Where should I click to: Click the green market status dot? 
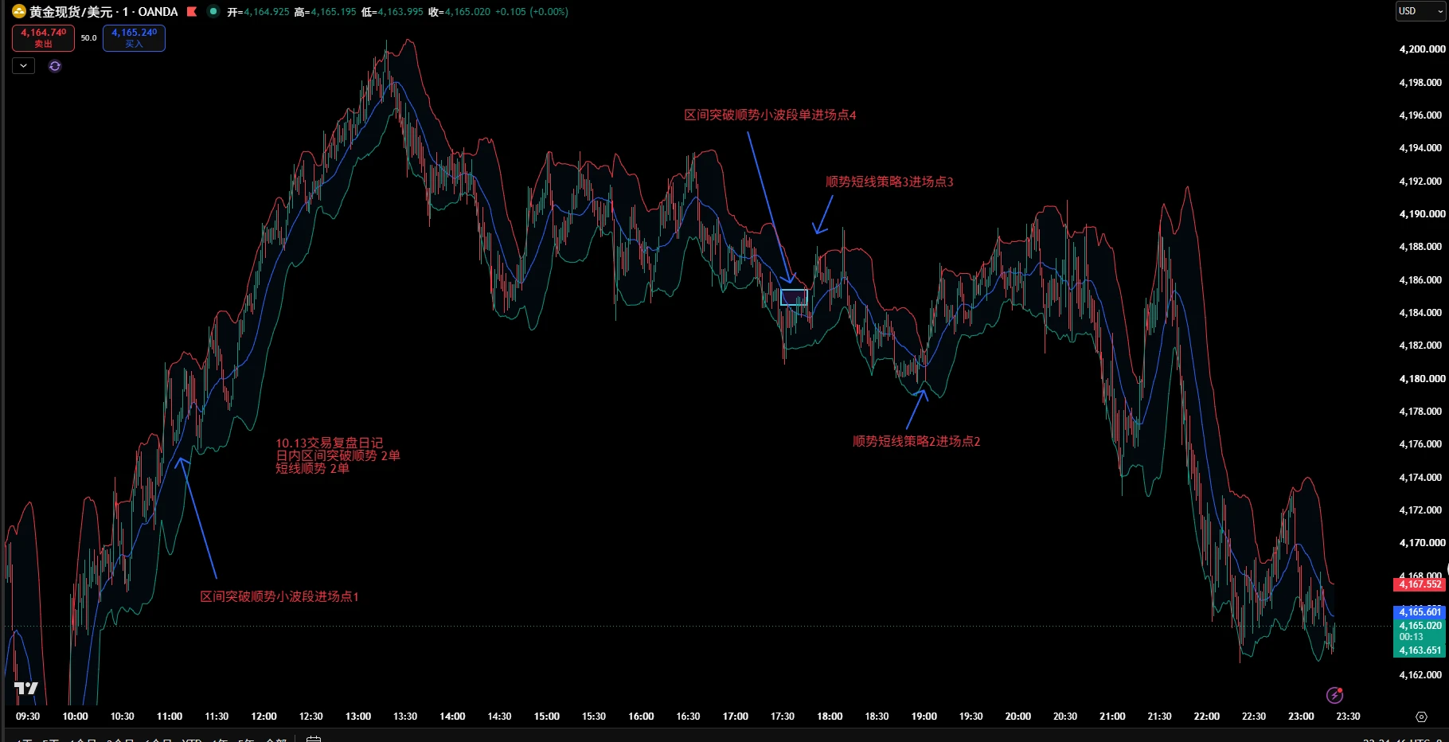tap(213, 11)
